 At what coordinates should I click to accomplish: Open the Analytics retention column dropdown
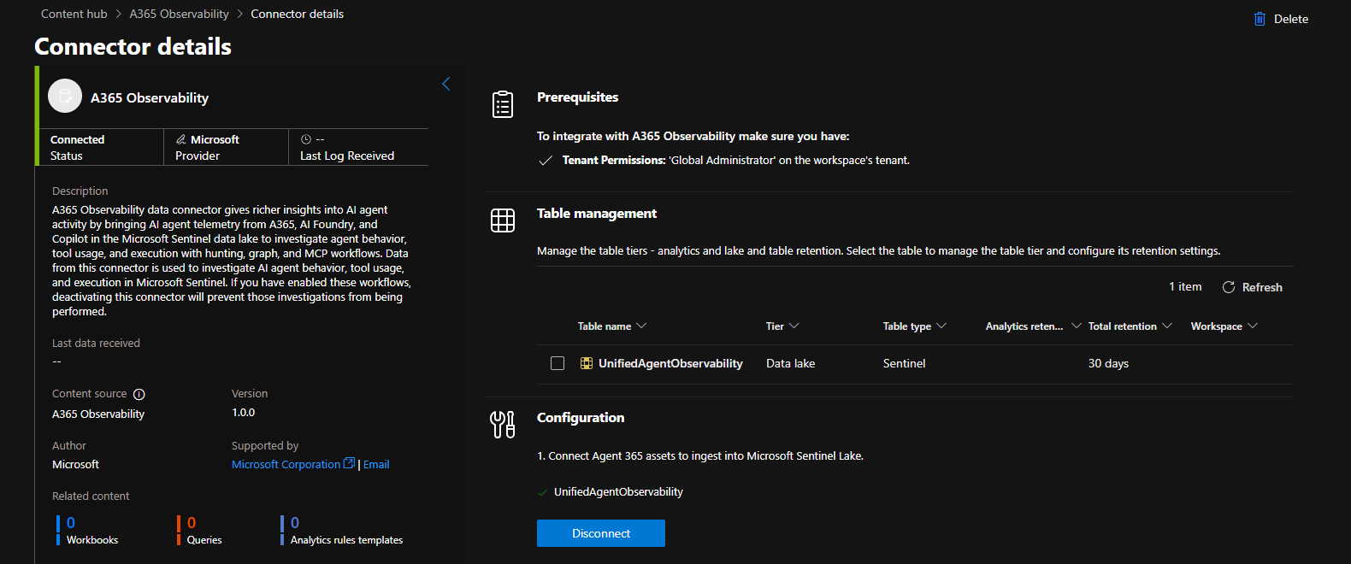[x=1077, y=326]
